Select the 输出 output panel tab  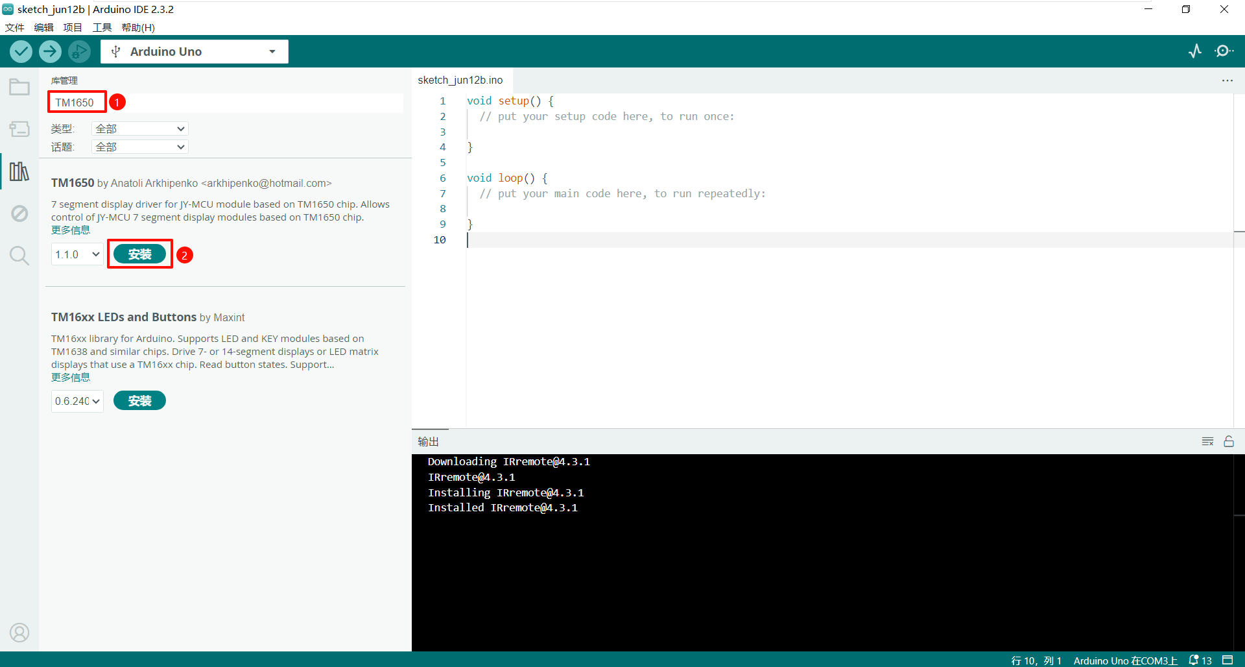coord(429,441)
